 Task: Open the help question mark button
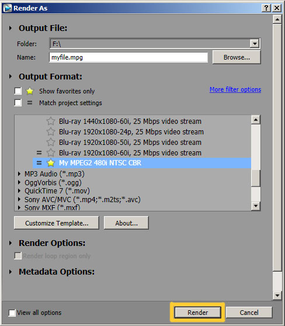click(x=266, y=8)
